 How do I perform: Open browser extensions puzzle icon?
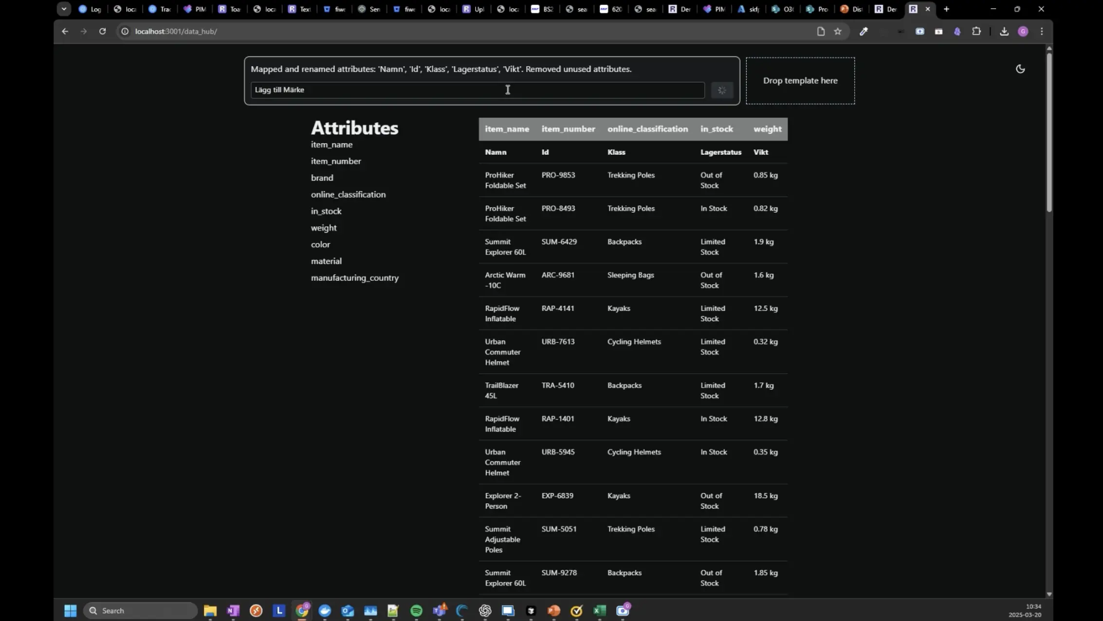pos(976,31)
